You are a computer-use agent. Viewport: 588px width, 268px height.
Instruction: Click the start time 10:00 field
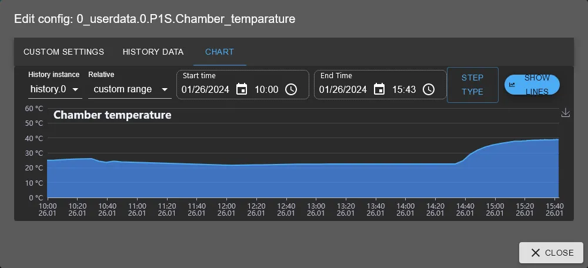tap(266, 89)
